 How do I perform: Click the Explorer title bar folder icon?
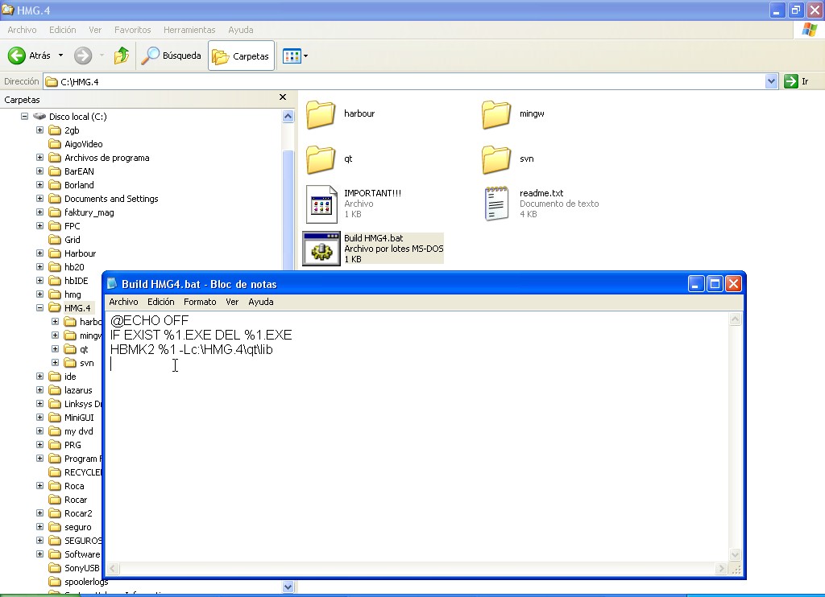click(7, 10)
